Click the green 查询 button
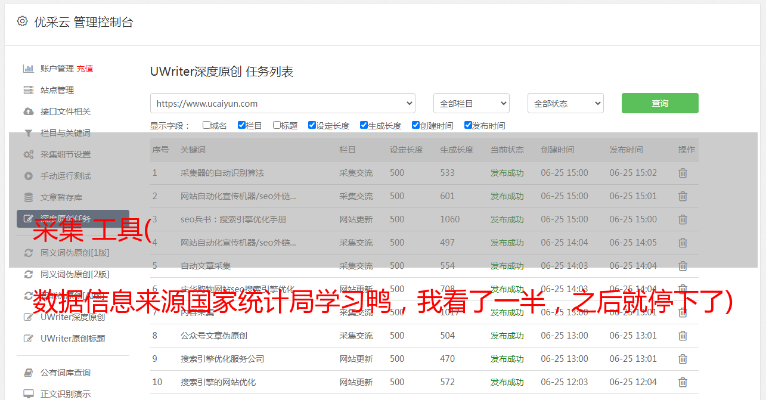This screenshot has width=766, height=400. click(660, 103)
